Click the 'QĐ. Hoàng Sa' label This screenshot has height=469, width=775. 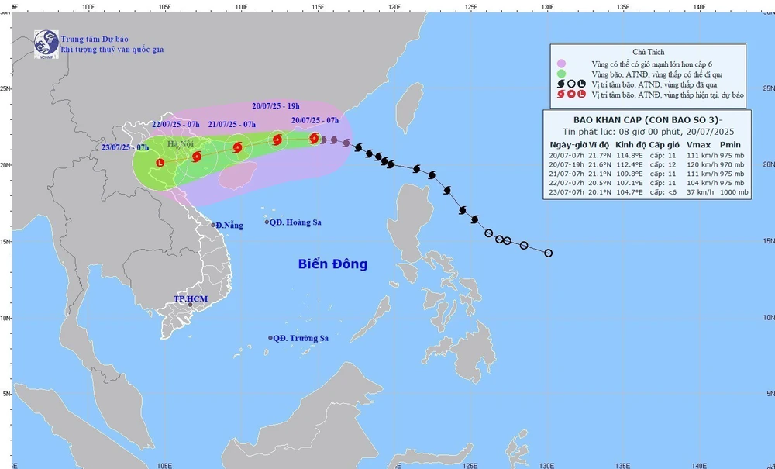click(x=295, y=222)
